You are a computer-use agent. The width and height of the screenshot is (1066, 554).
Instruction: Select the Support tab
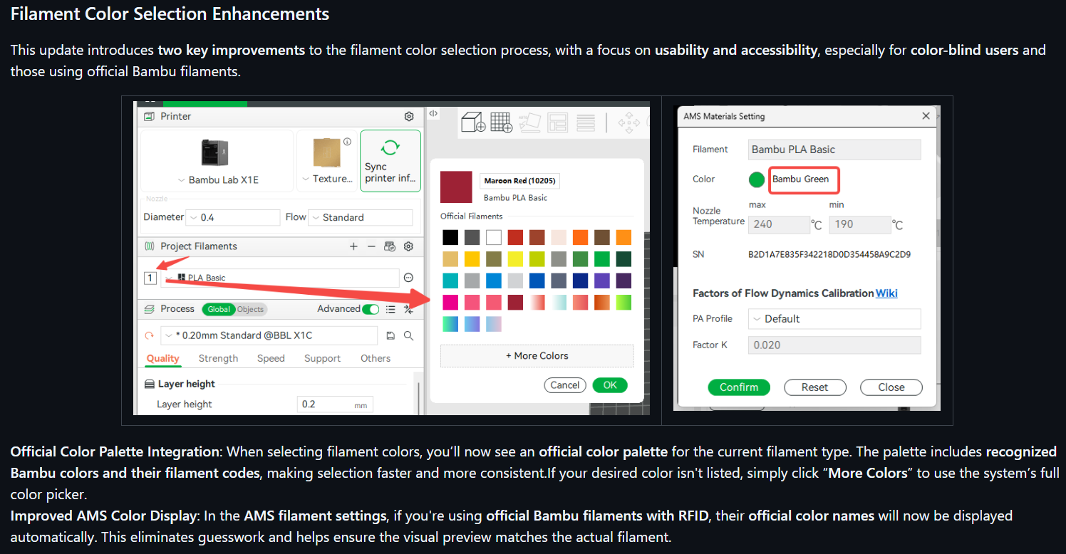[x=323, y=358]
